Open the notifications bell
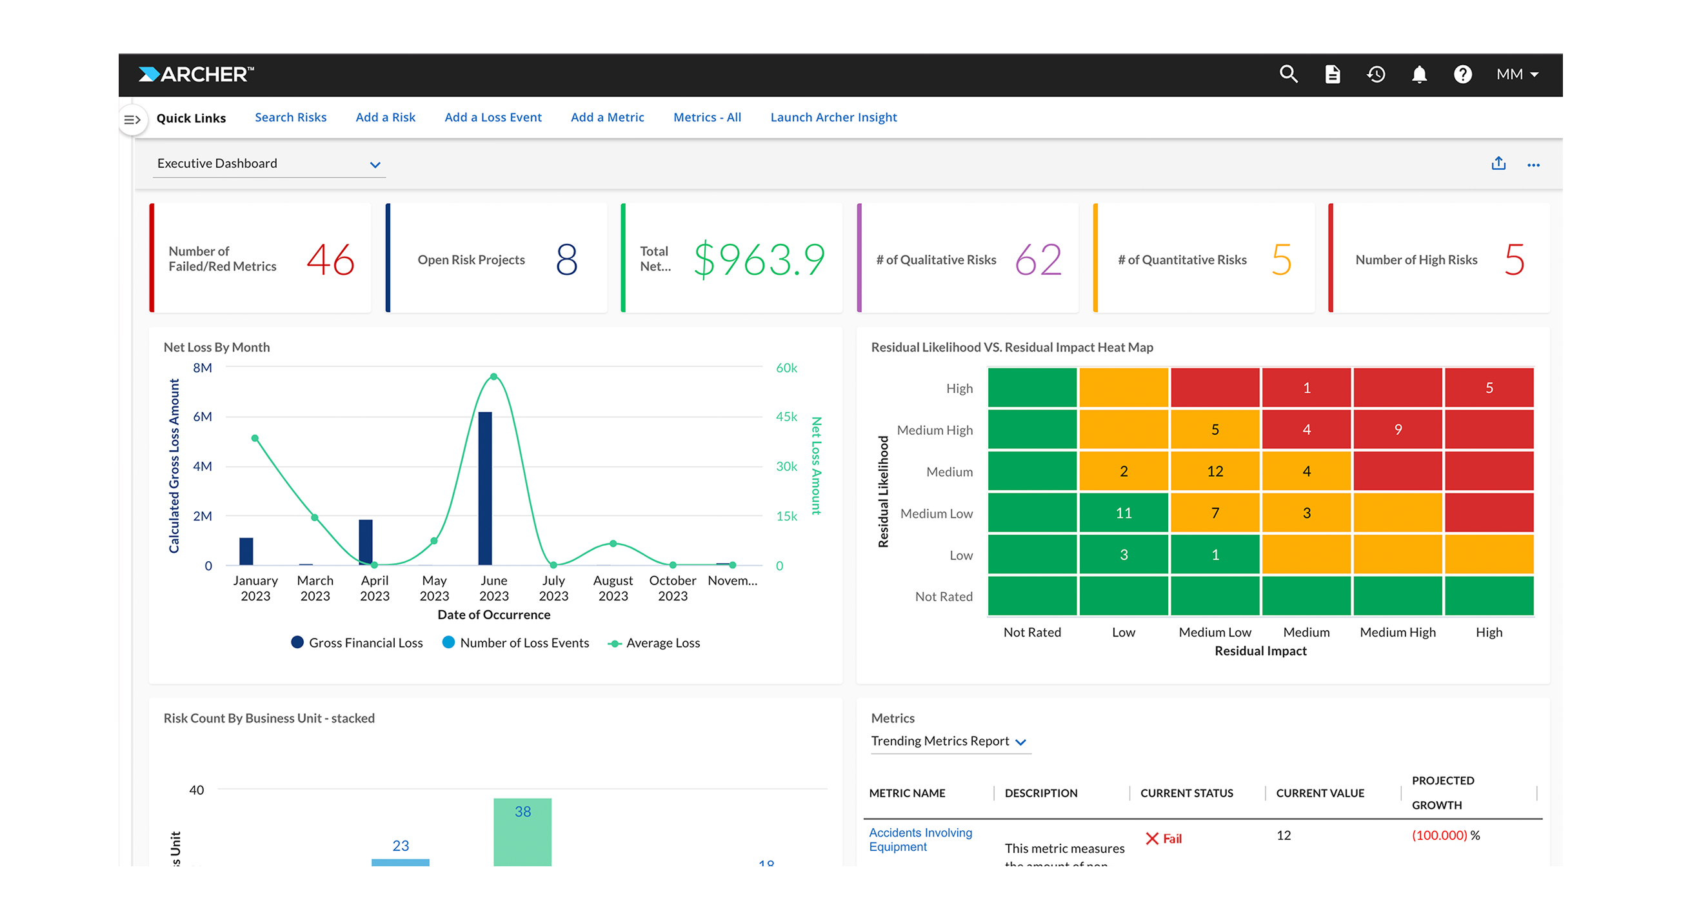Screen dimensions: 1690x905 coord(1420,74)
